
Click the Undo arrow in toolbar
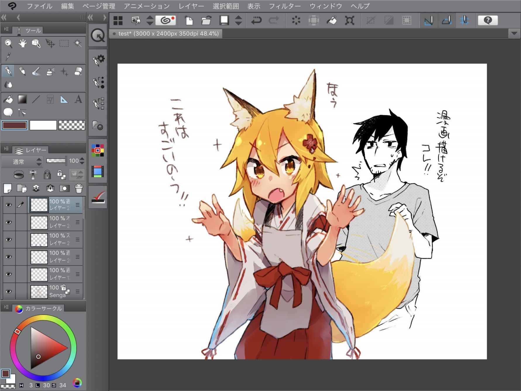point(256,20)
